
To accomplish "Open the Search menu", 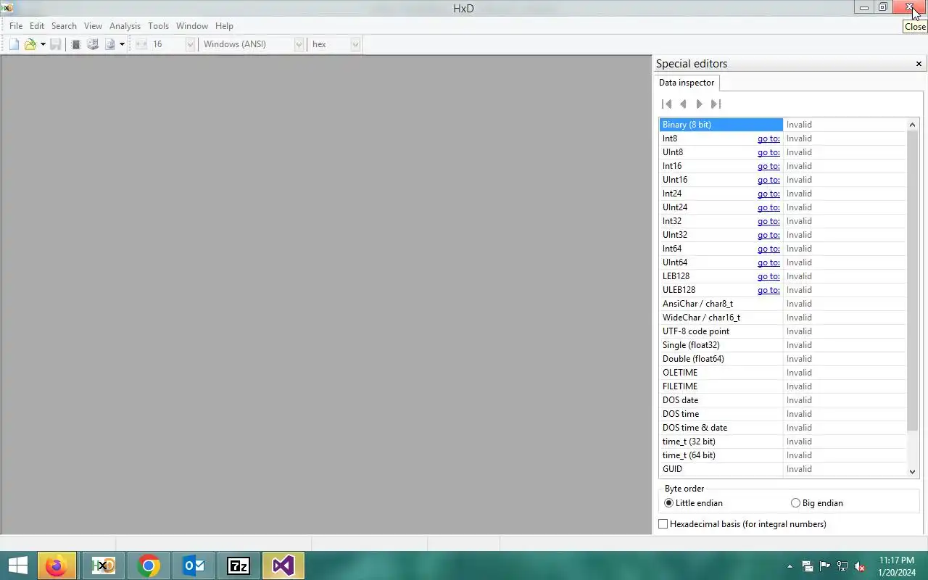I will pyautogui.click(x=64, y=26).
